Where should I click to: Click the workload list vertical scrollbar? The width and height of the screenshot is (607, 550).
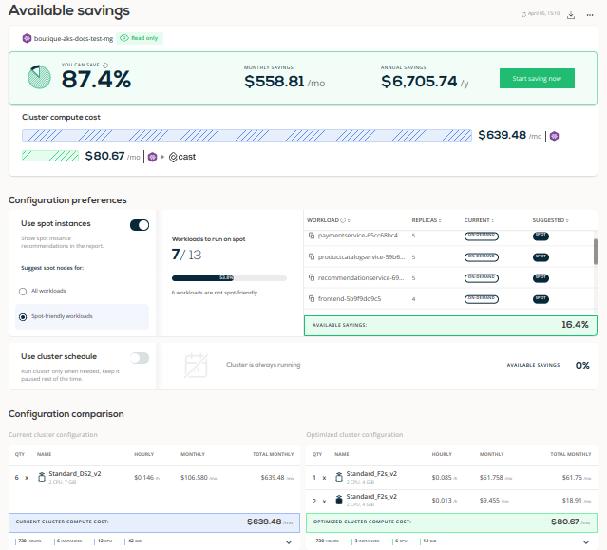pyautogui.click(x=595, y=252)
